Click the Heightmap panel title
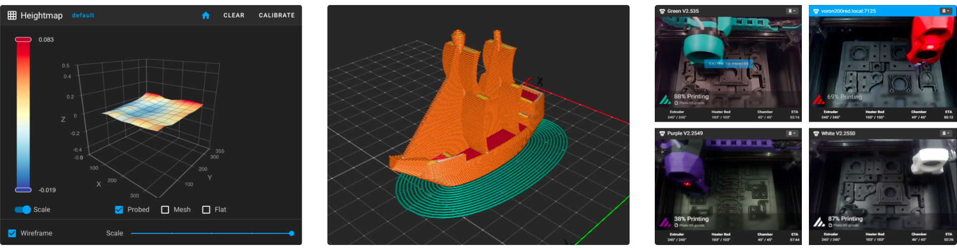 [41, 16]
